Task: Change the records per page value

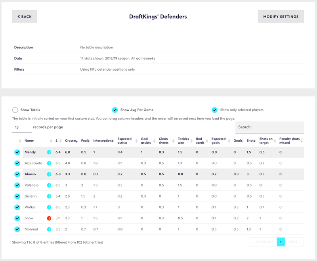Action: [x=22, y=127]
